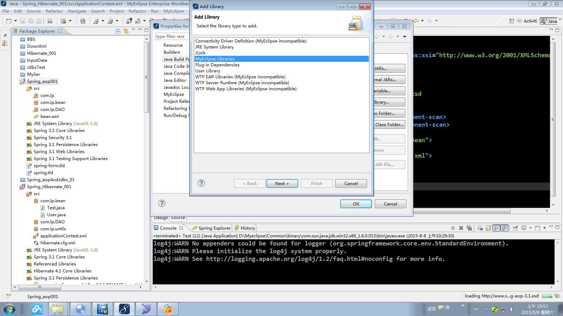The height and width of the screenshot is (316, 563).
Task: Click the Print toolbar icon
Action: point(39,21)
